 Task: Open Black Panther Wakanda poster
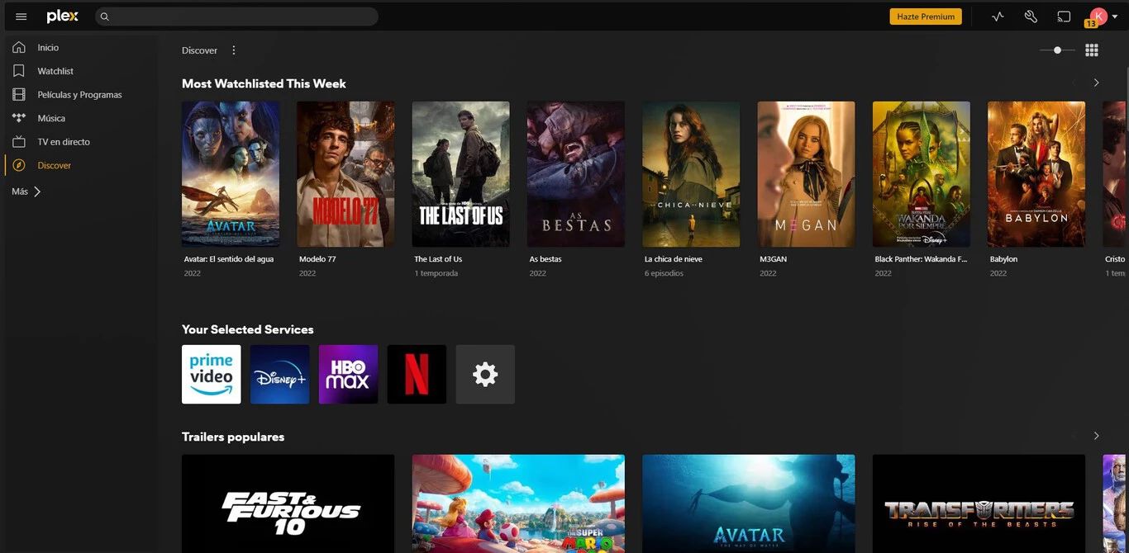(922, 174)
